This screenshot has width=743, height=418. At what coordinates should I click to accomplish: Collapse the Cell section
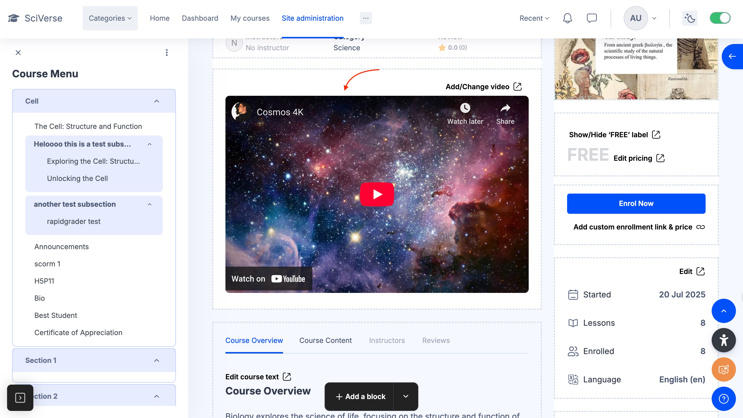tap(157, 101)
